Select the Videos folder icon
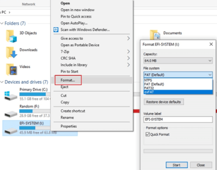 click(12, 69)
